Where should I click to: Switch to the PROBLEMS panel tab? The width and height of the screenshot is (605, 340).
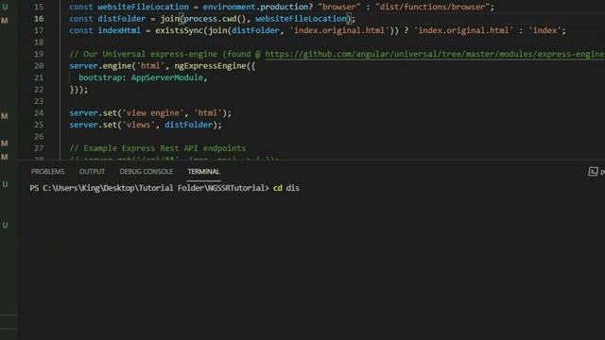point(48,172)
